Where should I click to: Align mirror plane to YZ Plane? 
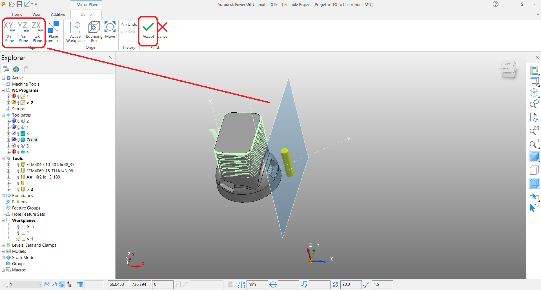pyautogui.click(x=23, y=32)
